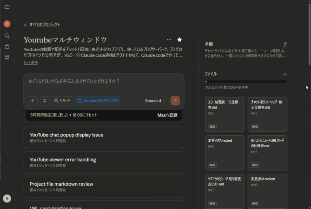Open 新しいメニューとURLカードの仕様書.md file card
Viewport: 311px width, 209px height.
tap(267, 153)
